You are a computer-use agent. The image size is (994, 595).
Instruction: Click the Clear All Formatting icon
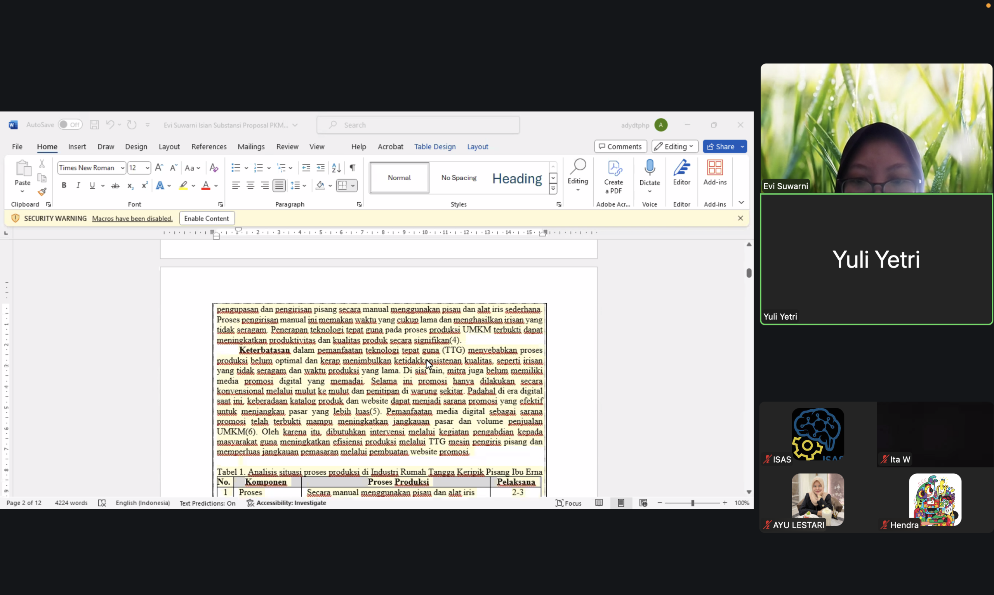[214, 168]
